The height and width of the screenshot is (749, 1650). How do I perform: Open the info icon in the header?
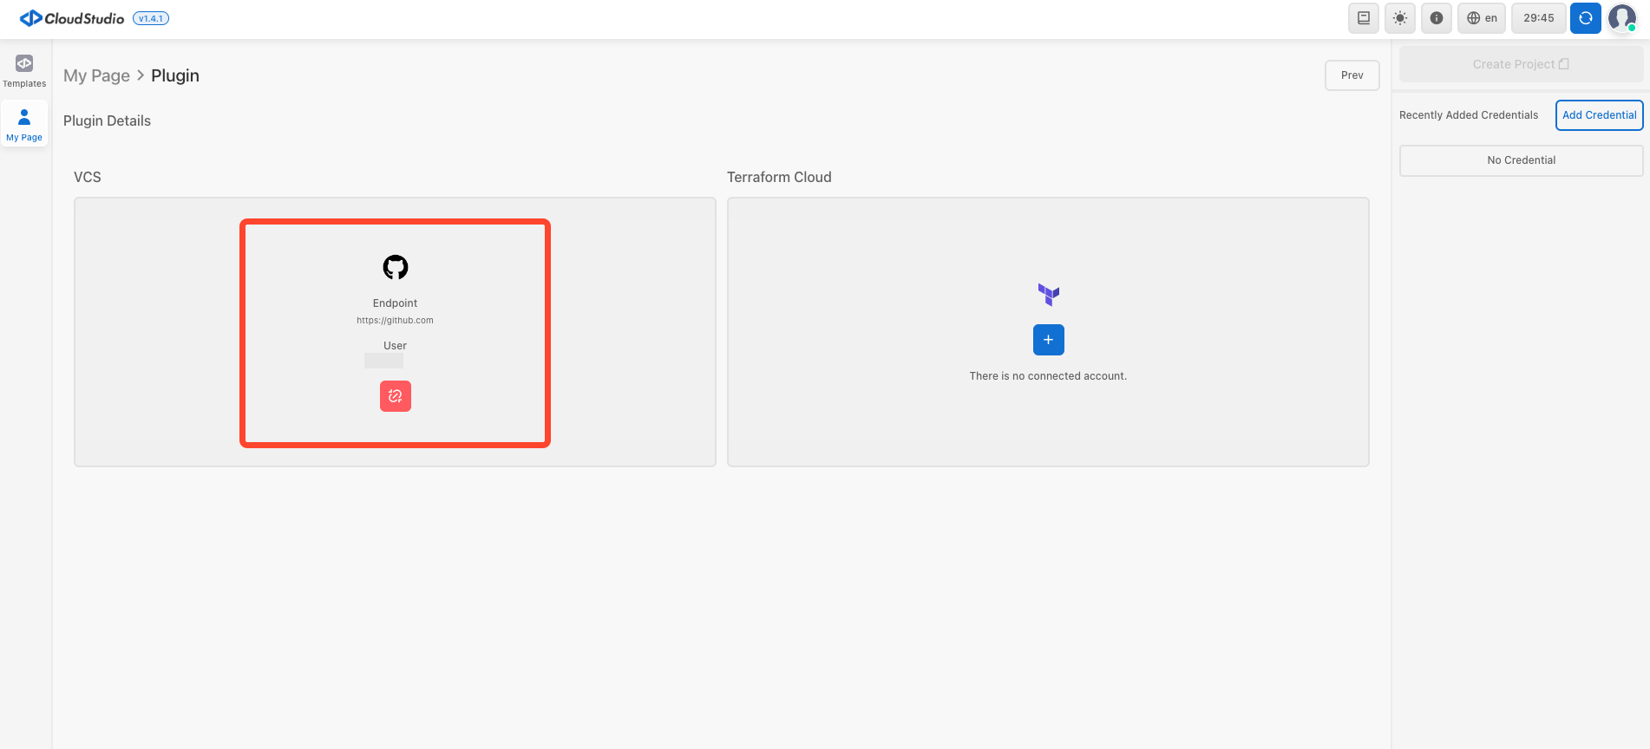point(1437,18)
